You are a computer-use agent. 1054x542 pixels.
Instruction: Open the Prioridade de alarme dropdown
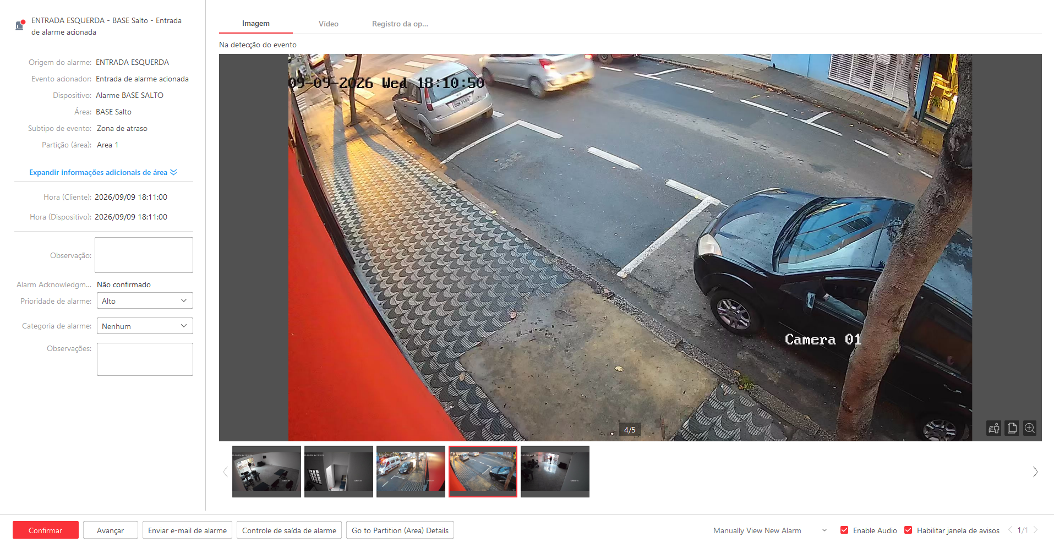click(x=145, y=301)
